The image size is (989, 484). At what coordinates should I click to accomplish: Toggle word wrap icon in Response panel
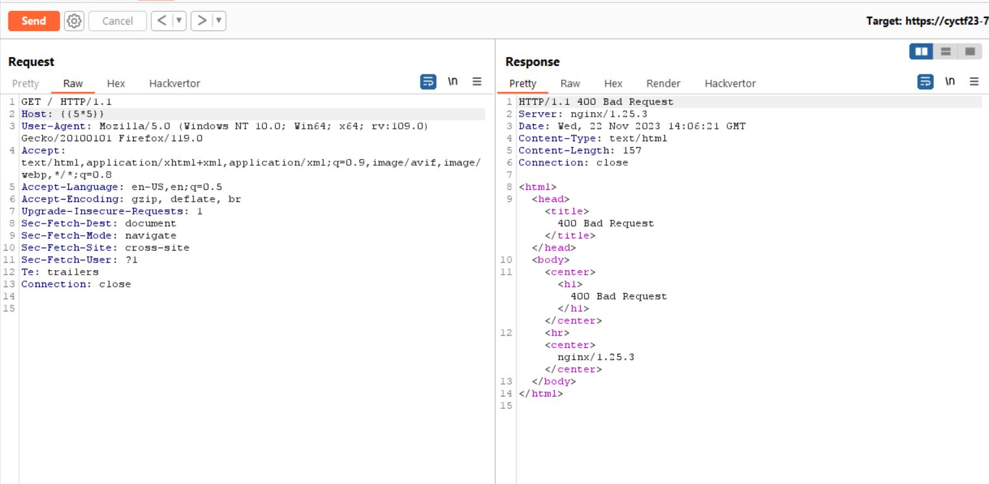925,82
